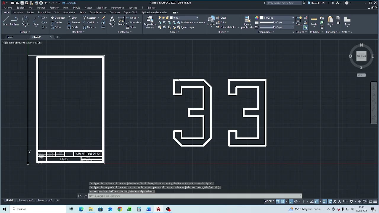The width and height of the screenshot is (379, 213).
Task: Click Crear block button
Action: 221,18
